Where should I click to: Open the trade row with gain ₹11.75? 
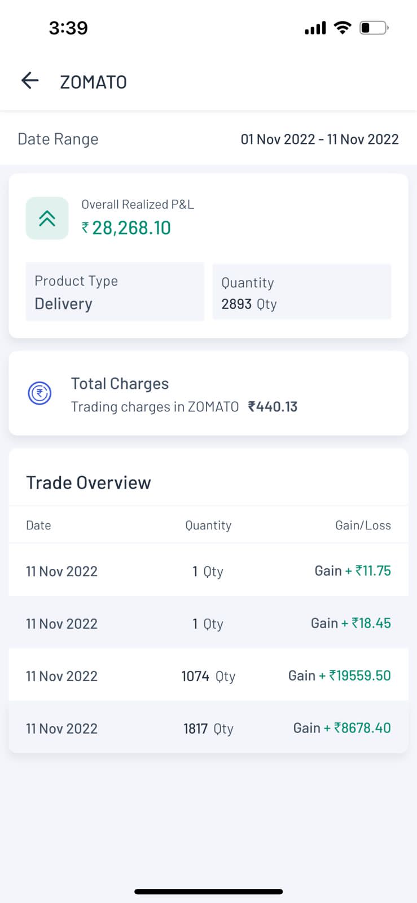pos(208,571)
